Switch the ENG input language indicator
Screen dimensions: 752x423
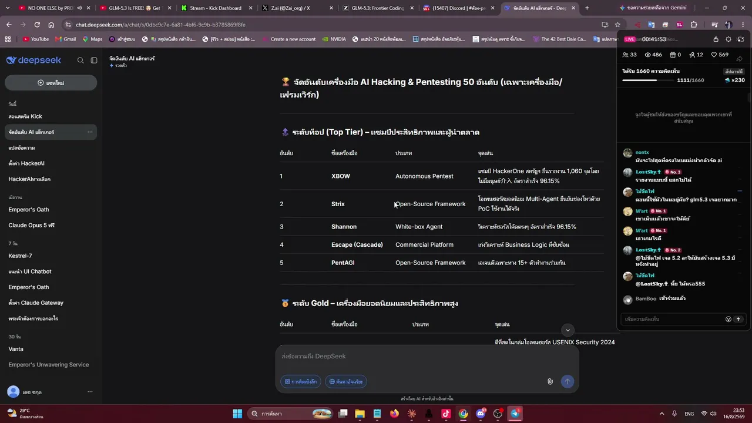pyautogui.click(x=689, y=414)
